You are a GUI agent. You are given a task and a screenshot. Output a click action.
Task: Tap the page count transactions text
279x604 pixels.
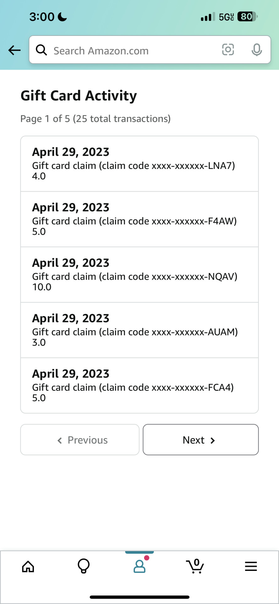pos(96,119)
